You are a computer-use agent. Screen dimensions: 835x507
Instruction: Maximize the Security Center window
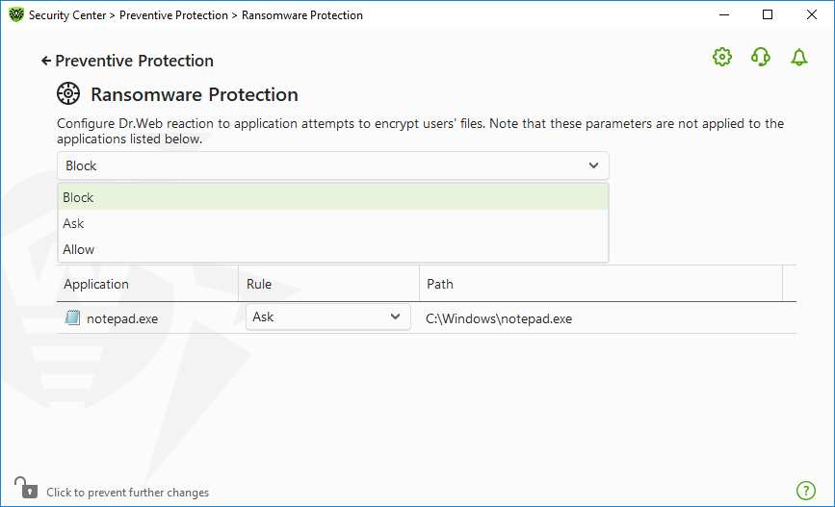pos(768,14)
